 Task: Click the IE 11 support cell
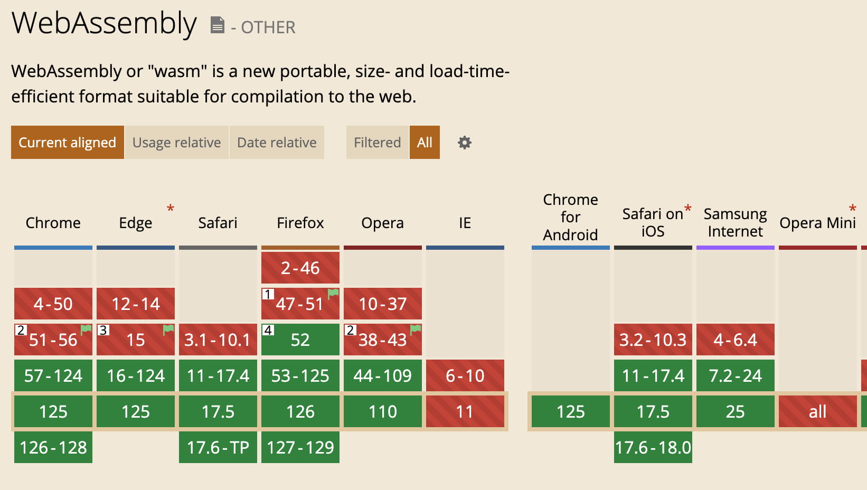(465, 411)
